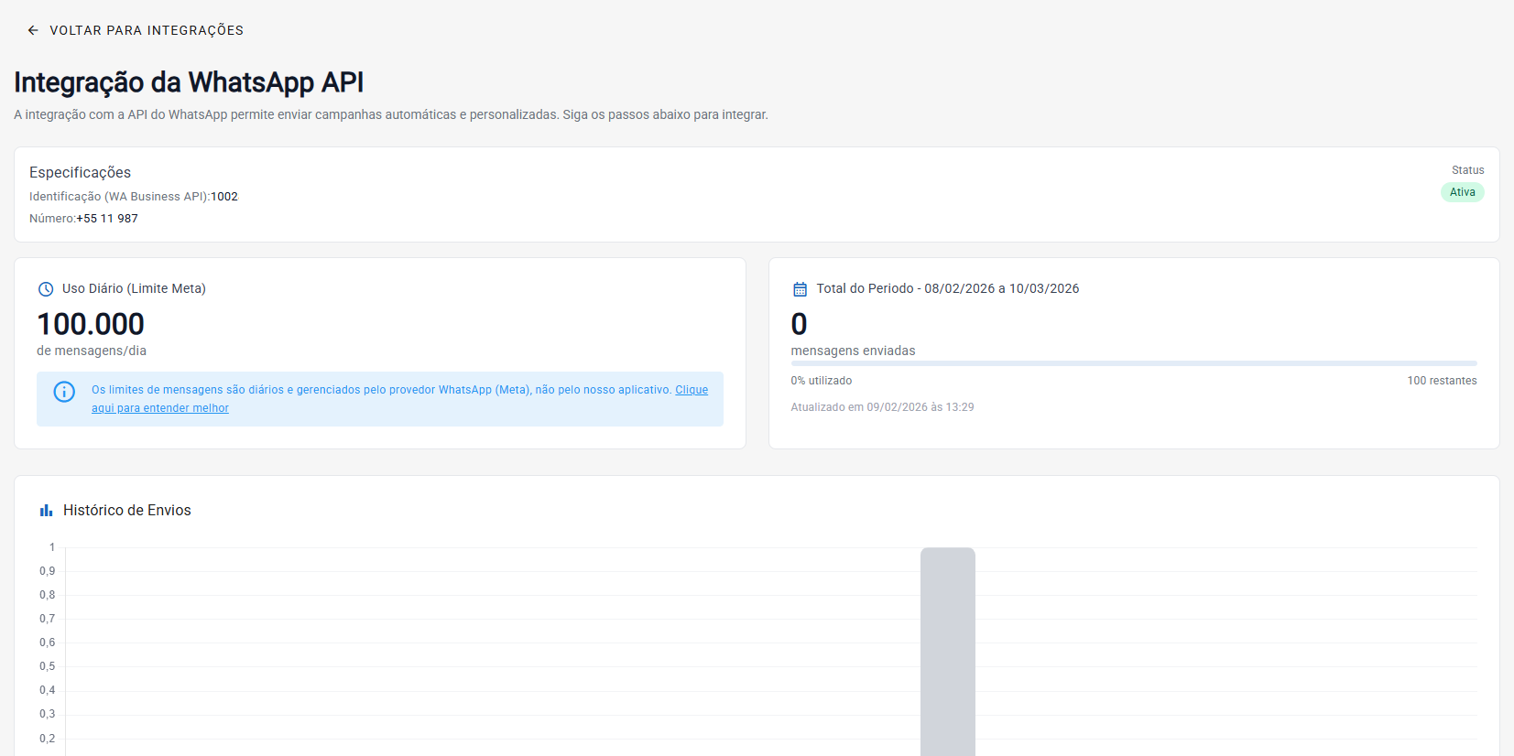The width and height of the screenshot is (1514, 756).
Task: Click the 100.000 daily limit value
Action: point(91,324)
